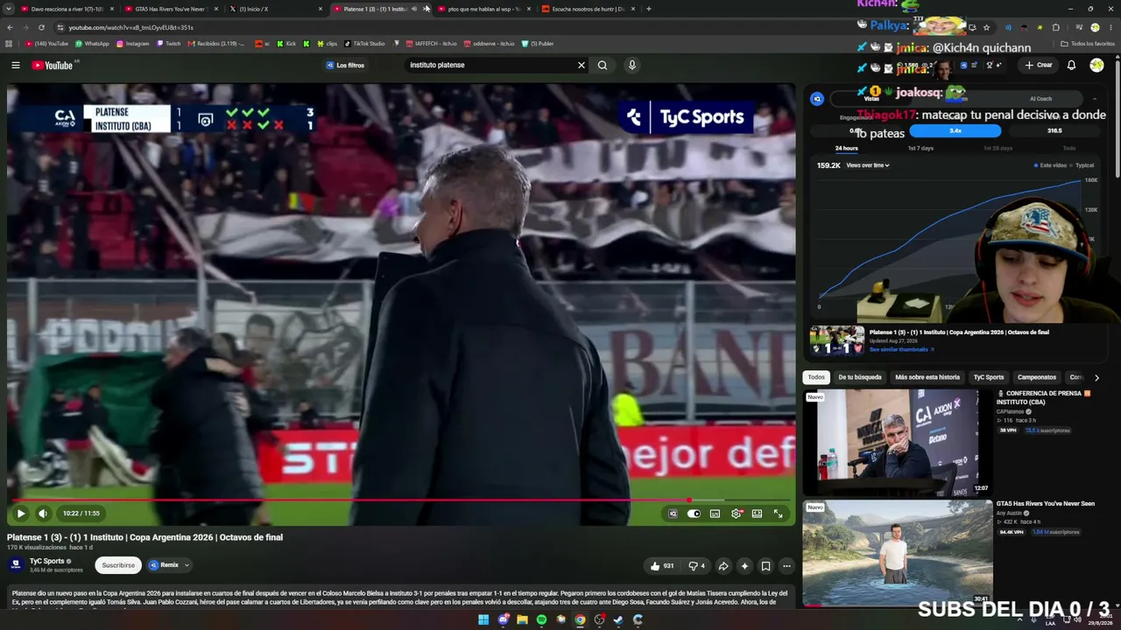Open Spotify from the taskbar
1121x630 pixels.
point(541,619)
